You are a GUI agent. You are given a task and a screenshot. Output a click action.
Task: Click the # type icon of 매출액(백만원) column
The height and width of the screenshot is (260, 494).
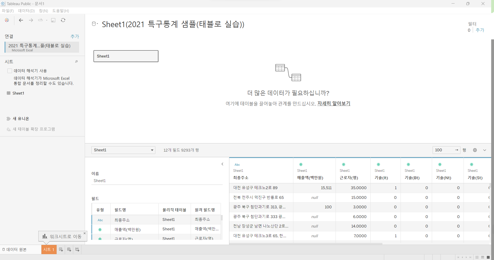pyautogui.click(x=301, y=164)
